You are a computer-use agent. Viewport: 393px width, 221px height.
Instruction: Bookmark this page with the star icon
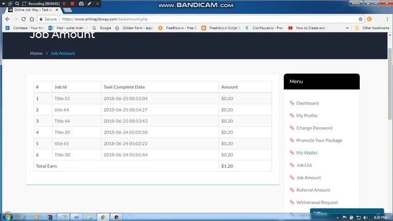[x=360, y=19]
